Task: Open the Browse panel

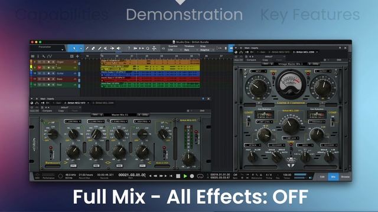Action: [345, 177]
